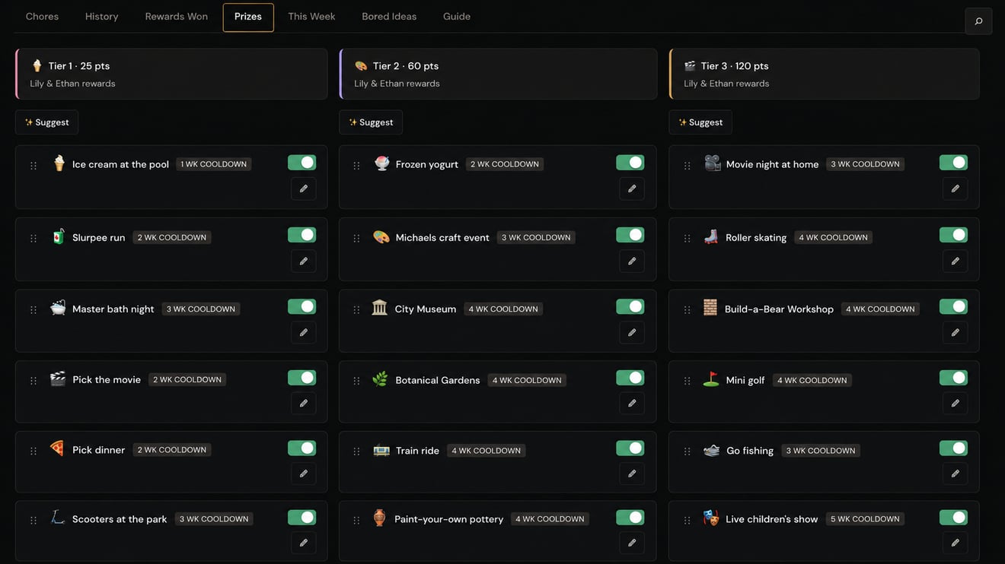Select the Prizes tab
1005x564 pixels.
(x=248, y=17)
